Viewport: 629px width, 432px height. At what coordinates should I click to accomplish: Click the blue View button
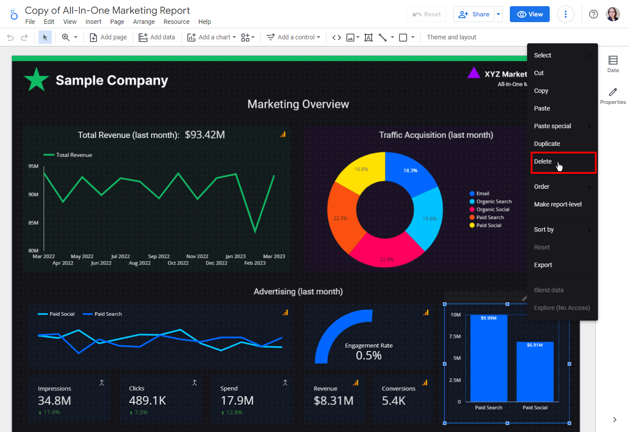coord(529,14)
